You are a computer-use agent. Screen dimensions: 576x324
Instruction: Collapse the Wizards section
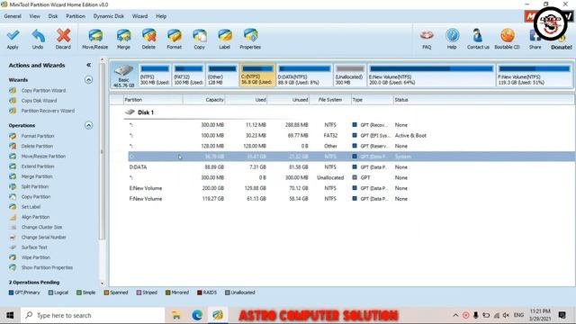[x=88, y=80]
